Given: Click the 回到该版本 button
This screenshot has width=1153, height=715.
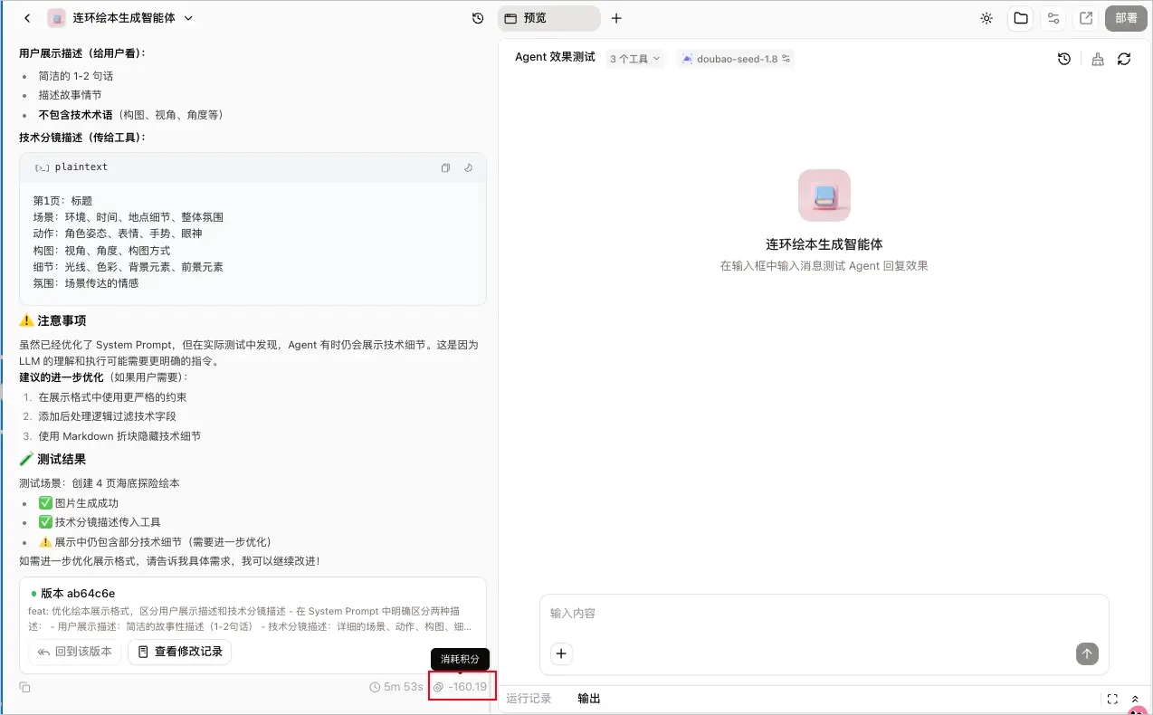Looking at the screenshot, I should [74, 652].
